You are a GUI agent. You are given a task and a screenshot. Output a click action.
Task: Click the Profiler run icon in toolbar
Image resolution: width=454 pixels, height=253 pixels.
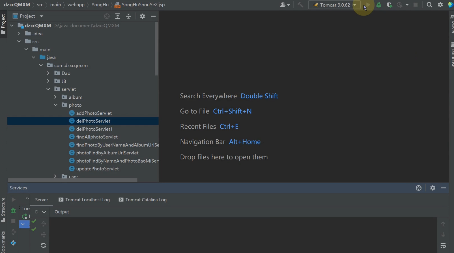click(399, 5)
